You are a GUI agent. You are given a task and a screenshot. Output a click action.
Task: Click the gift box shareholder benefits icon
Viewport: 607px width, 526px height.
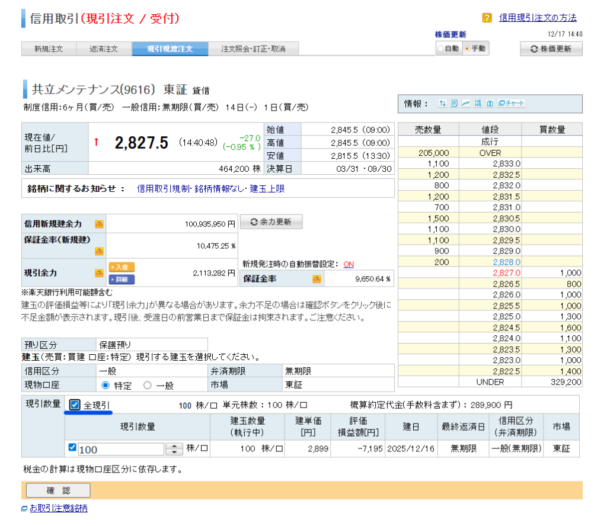coord(490,104)
